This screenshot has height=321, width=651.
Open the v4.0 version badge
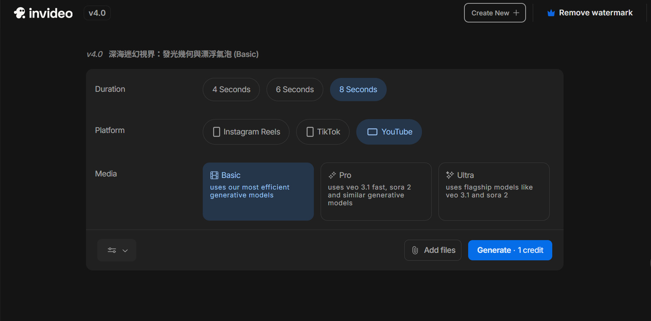[x=97, y=13]
